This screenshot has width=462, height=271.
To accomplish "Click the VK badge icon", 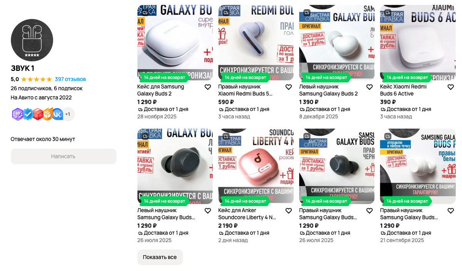I will point(57,114).
